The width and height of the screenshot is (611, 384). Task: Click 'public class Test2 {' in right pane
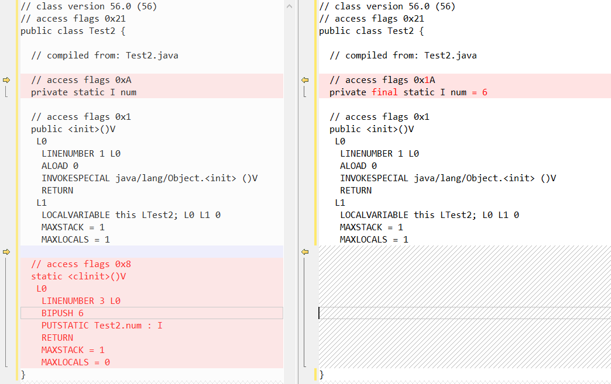372,31
